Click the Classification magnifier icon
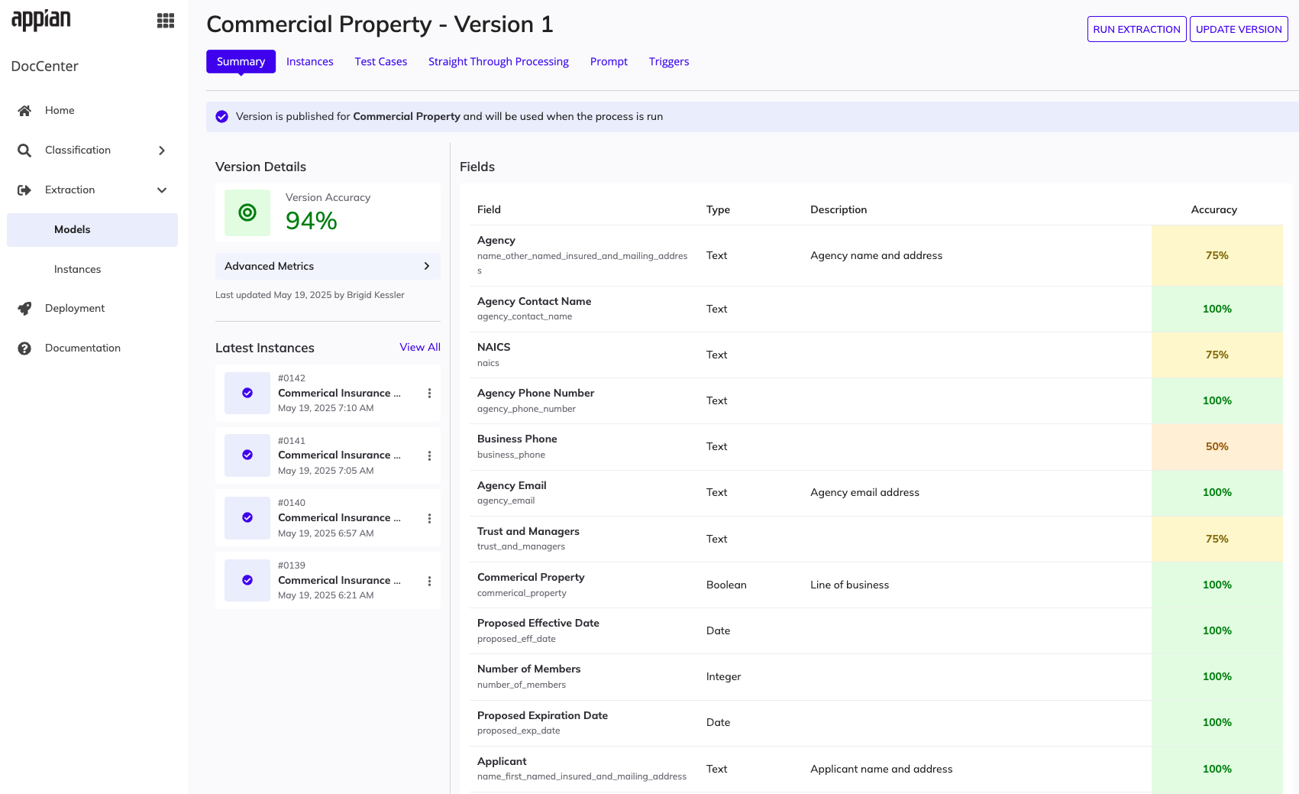Image resolution: width=1299 pixels, height=794 pixels. (x=24, y=151)
